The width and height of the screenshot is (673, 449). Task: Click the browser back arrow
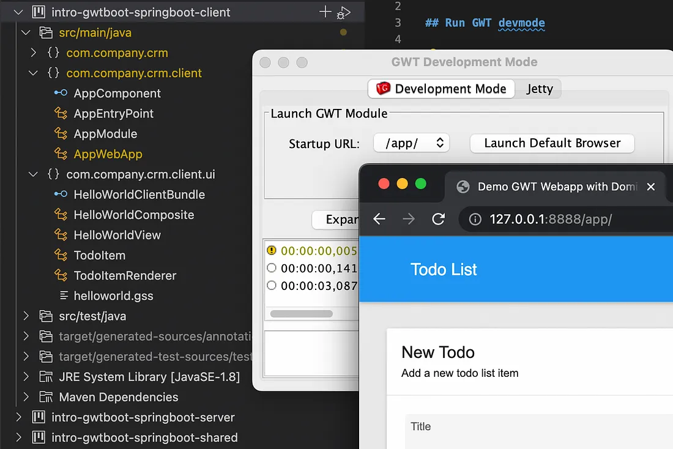379,219
